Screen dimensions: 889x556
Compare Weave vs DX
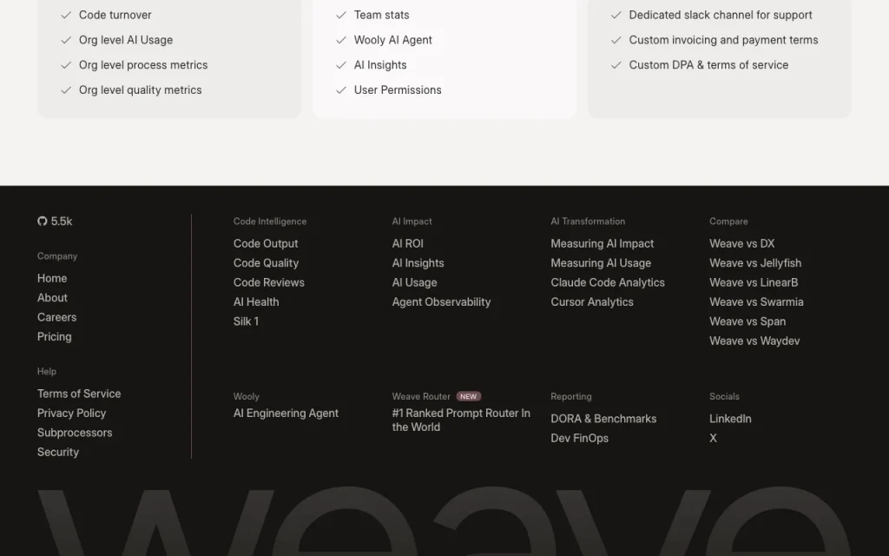(x=742, y=243)
